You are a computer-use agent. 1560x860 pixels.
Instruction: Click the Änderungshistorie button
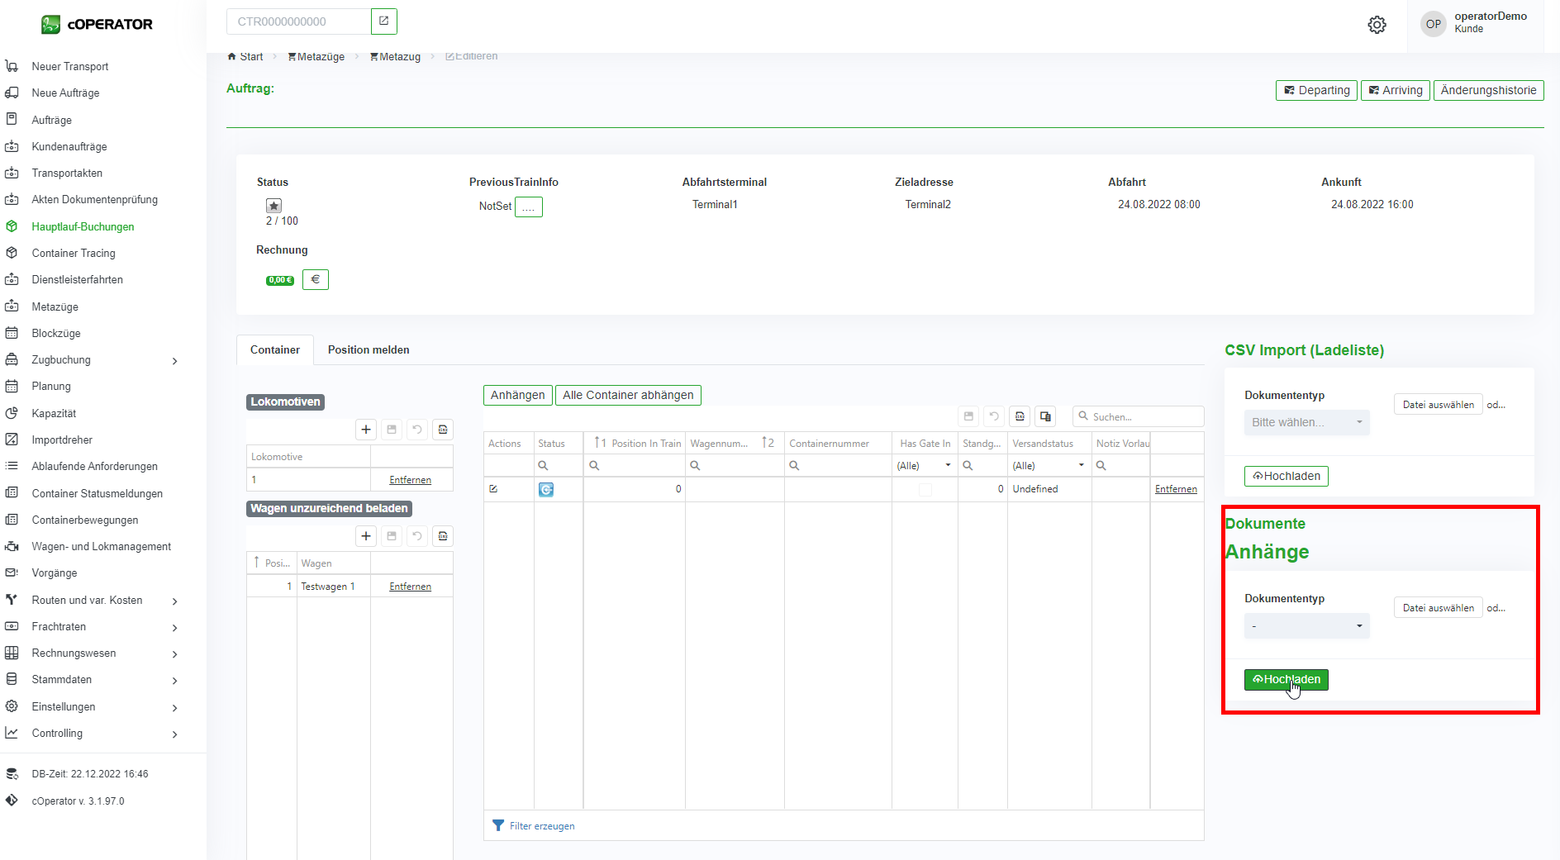1488,91
